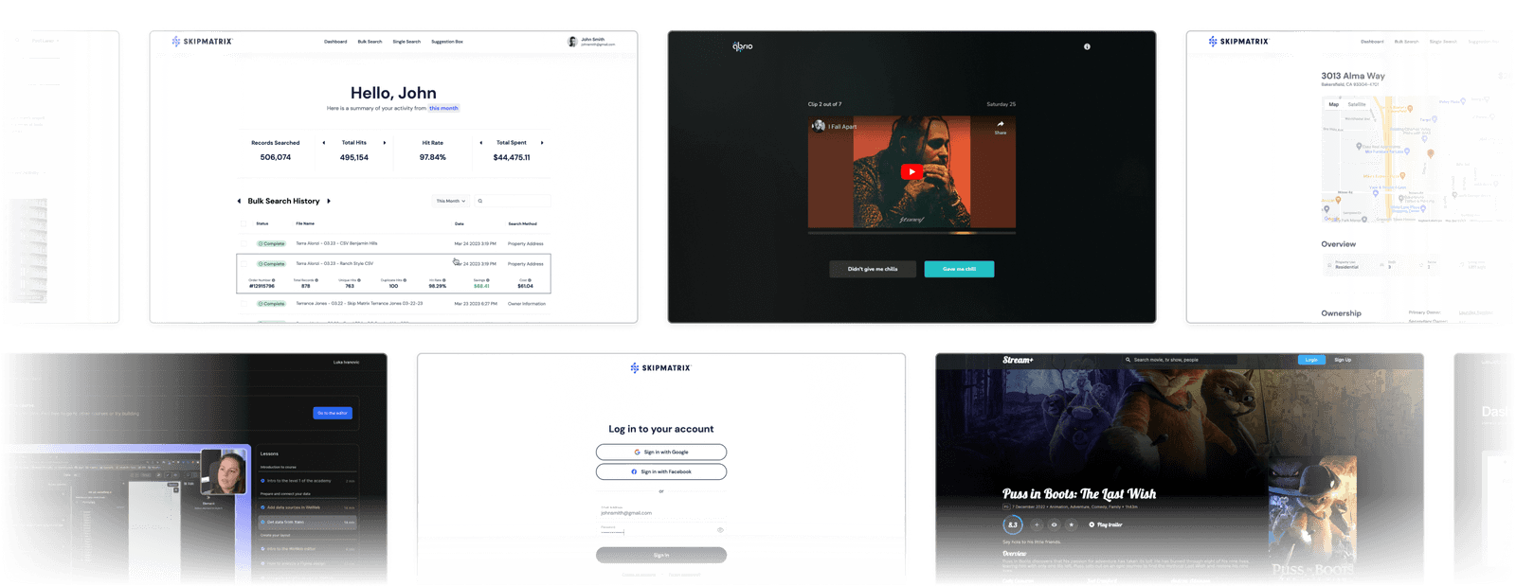This screenshot has height=586, width=1516.
Task: Check the select-all checkbox beside Status header
Action: click(244, 223)
